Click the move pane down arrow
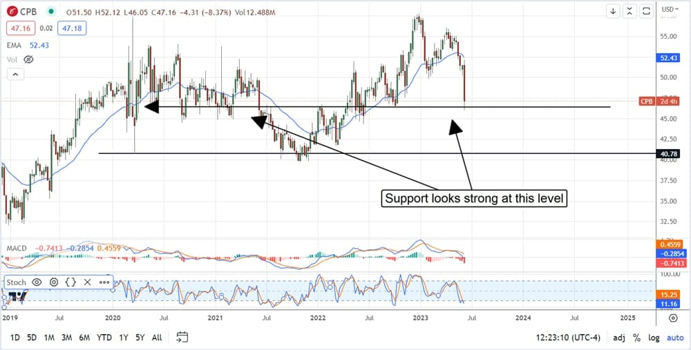691x350 pixels. pyautogui.click(x=613, y=11)
